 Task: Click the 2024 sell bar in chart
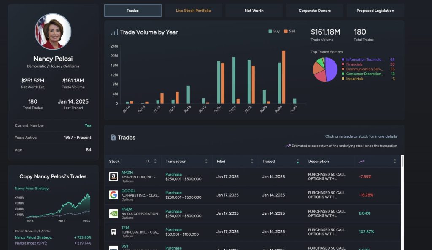(283, 77)
